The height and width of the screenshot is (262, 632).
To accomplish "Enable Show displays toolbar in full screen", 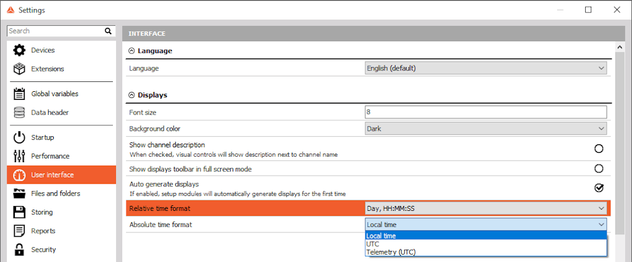I will pos(599,168).
